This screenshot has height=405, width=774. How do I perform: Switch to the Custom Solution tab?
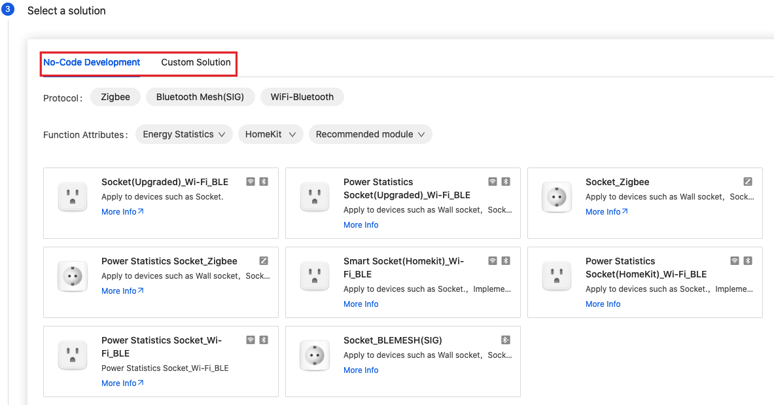[196, 62]
